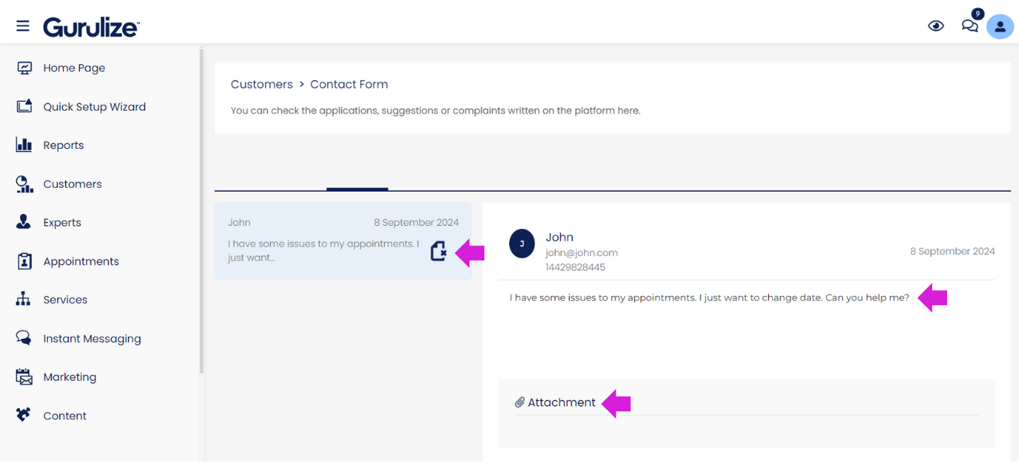The height and width of the screenshot is (466, 1019).
Task: Open the user profile avatar menu
Action: pos(1000,26)
